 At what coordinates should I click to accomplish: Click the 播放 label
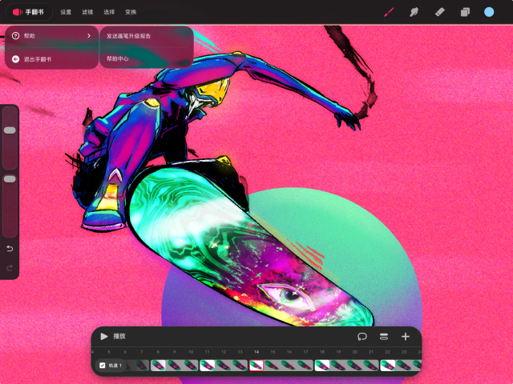tap(119, 336)
